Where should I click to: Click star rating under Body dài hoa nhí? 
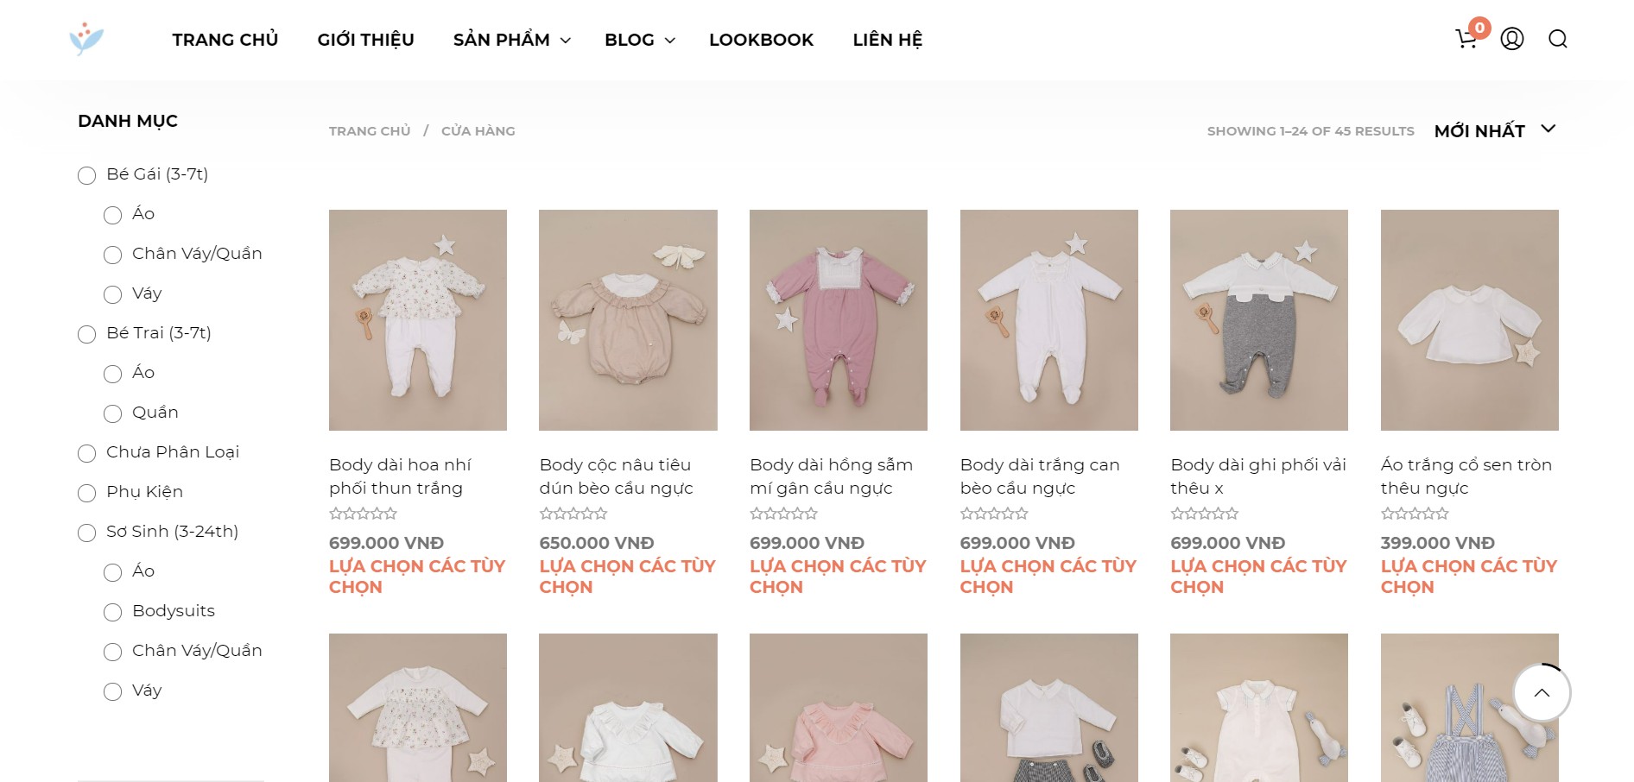(363, 514)
